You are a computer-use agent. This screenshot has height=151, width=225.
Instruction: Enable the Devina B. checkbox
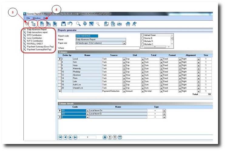(x=143, y=38)
